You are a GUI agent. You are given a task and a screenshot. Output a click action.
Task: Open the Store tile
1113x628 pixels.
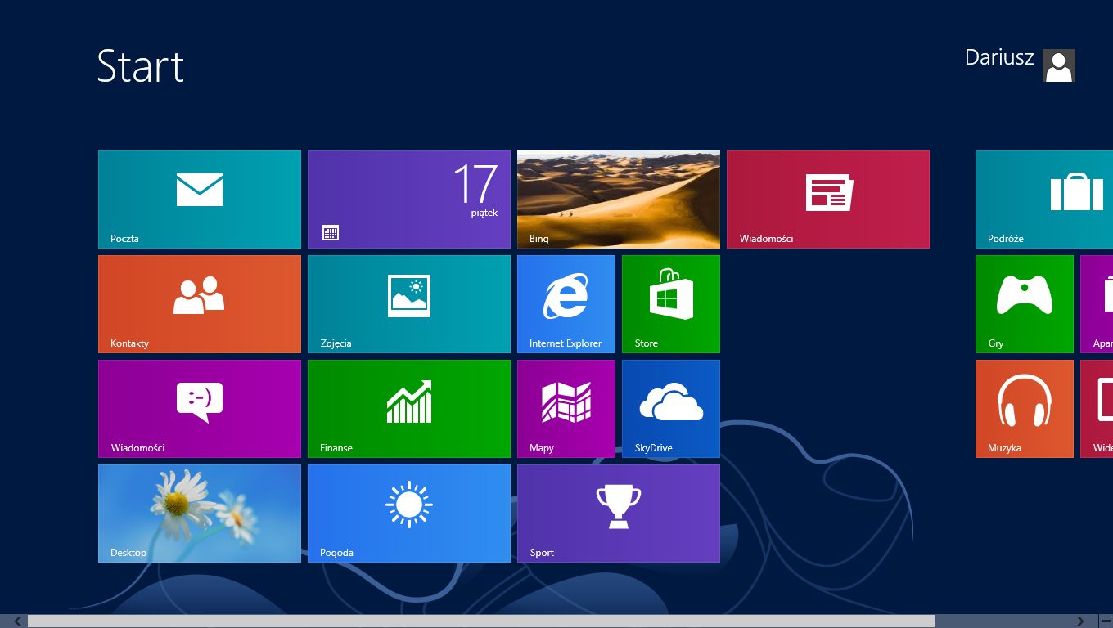[671, 304]
